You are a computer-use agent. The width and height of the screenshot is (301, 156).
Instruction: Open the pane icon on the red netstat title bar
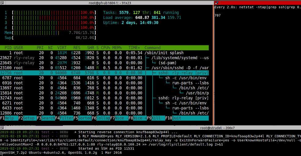click(x=217, y=3)
